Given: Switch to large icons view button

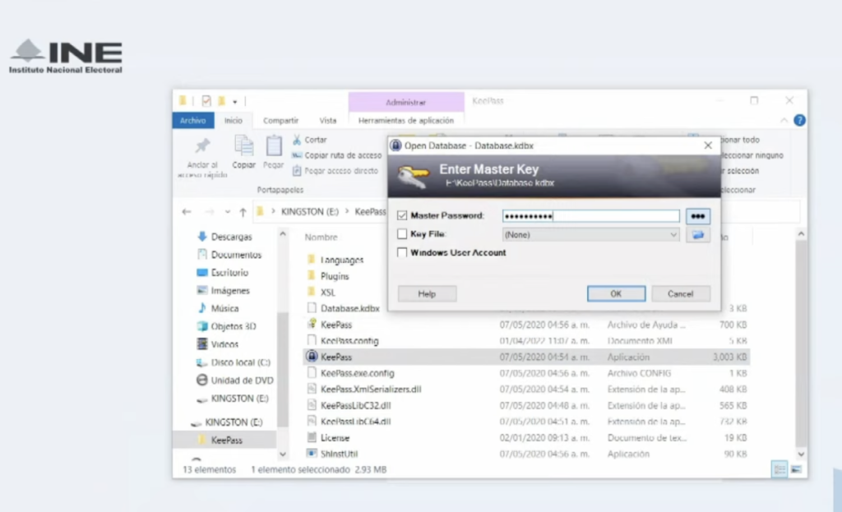Looking at the screenshot, I should (795, 469).
